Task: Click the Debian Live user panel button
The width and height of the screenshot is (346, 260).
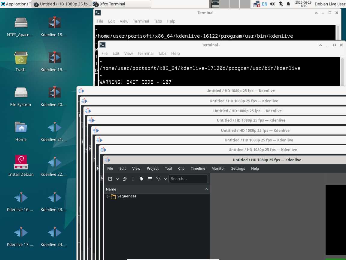Action: (x=330, y=4)
